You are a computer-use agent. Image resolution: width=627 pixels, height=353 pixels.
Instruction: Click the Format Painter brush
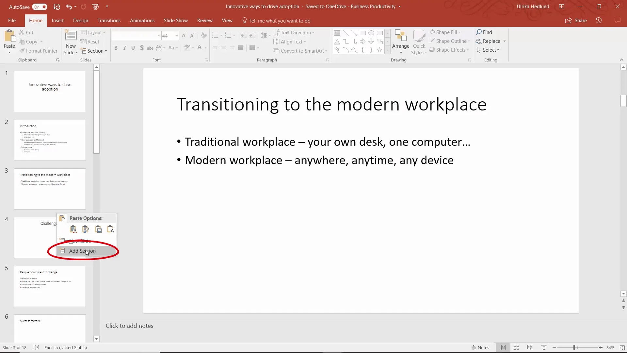pyautogui.click(x=39, y=51)
